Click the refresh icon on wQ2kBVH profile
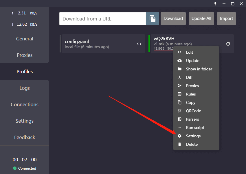The image size is (246, 174). click(228, 44)
